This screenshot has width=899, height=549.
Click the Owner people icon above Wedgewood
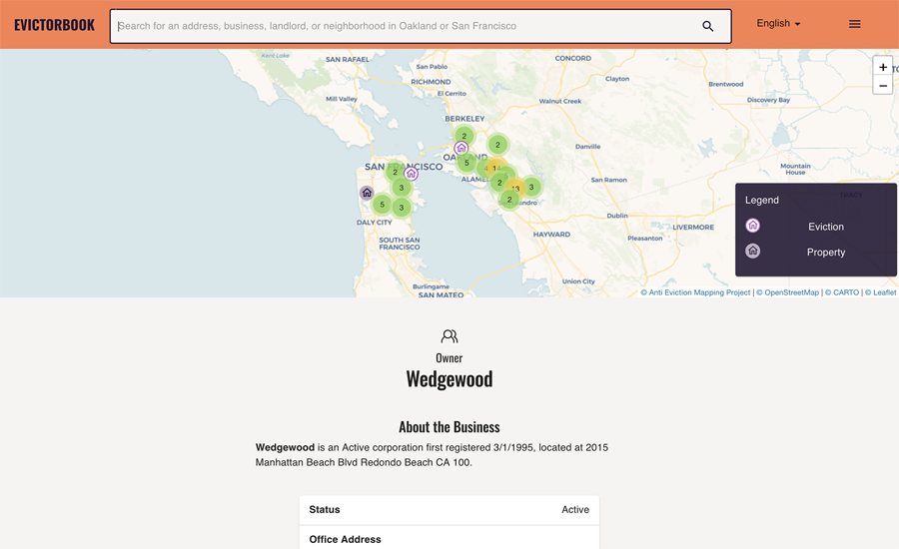tap(449, 336)
